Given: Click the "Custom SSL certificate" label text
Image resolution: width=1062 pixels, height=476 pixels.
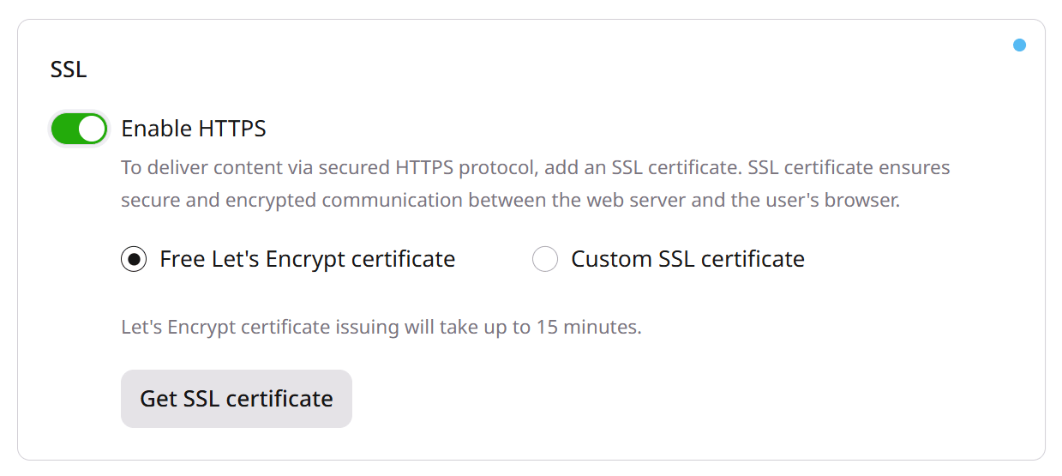Looking at the screenshot, I should click(688, 259).
